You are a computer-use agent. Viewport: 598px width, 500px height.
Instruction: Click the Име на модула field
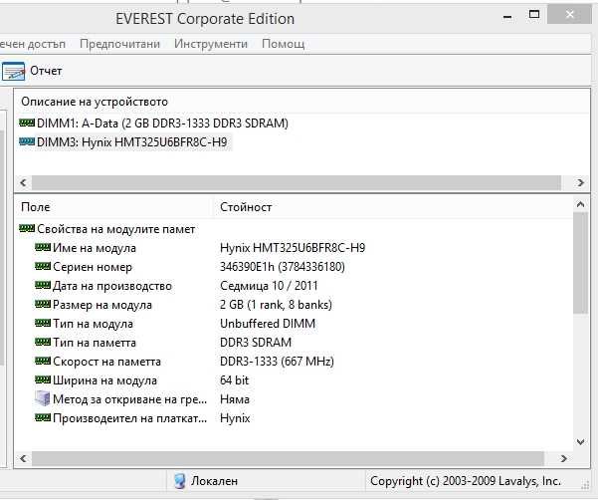point(95,248)
